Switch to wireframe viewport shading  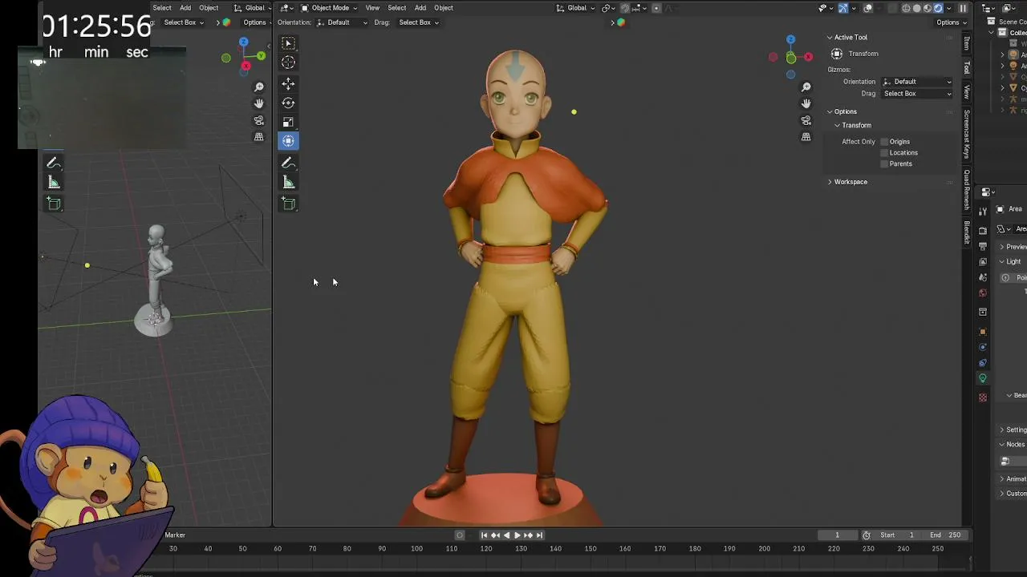(x=907, y=8)
